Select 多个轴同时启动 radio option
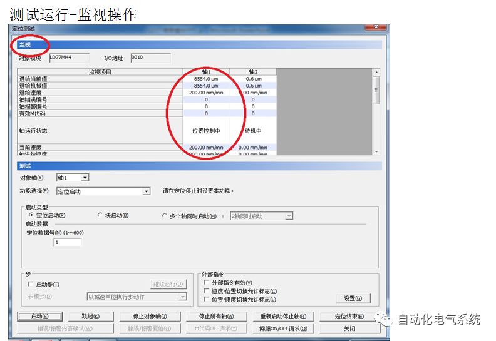This screenshot has height=341, width=496. point(165,216)
